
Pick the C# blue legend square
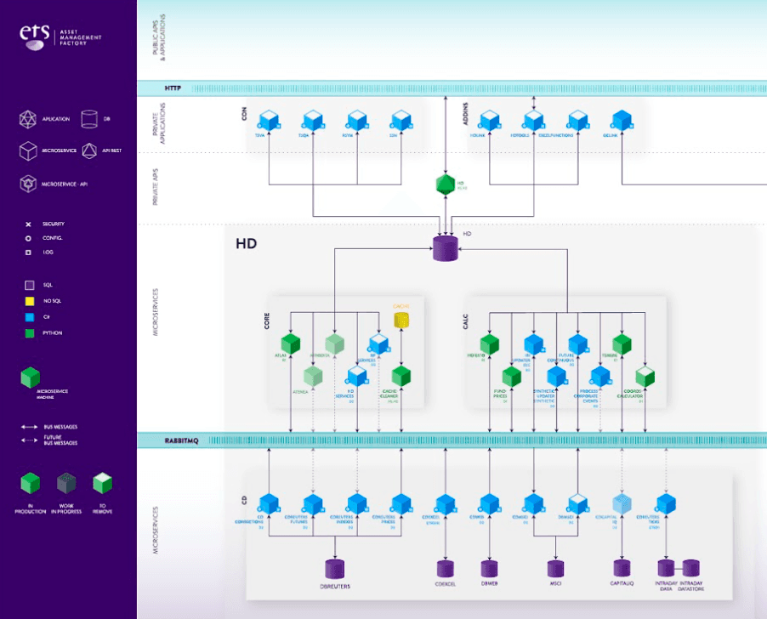[x=30, y=317]
